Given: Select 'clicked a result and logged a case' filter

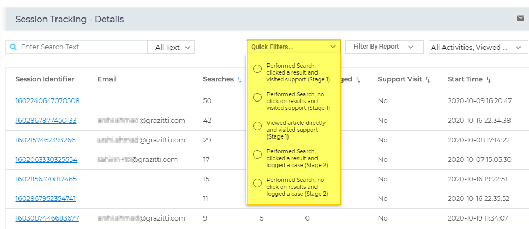Looking at the screenshot, I should [x=257, y=154].
